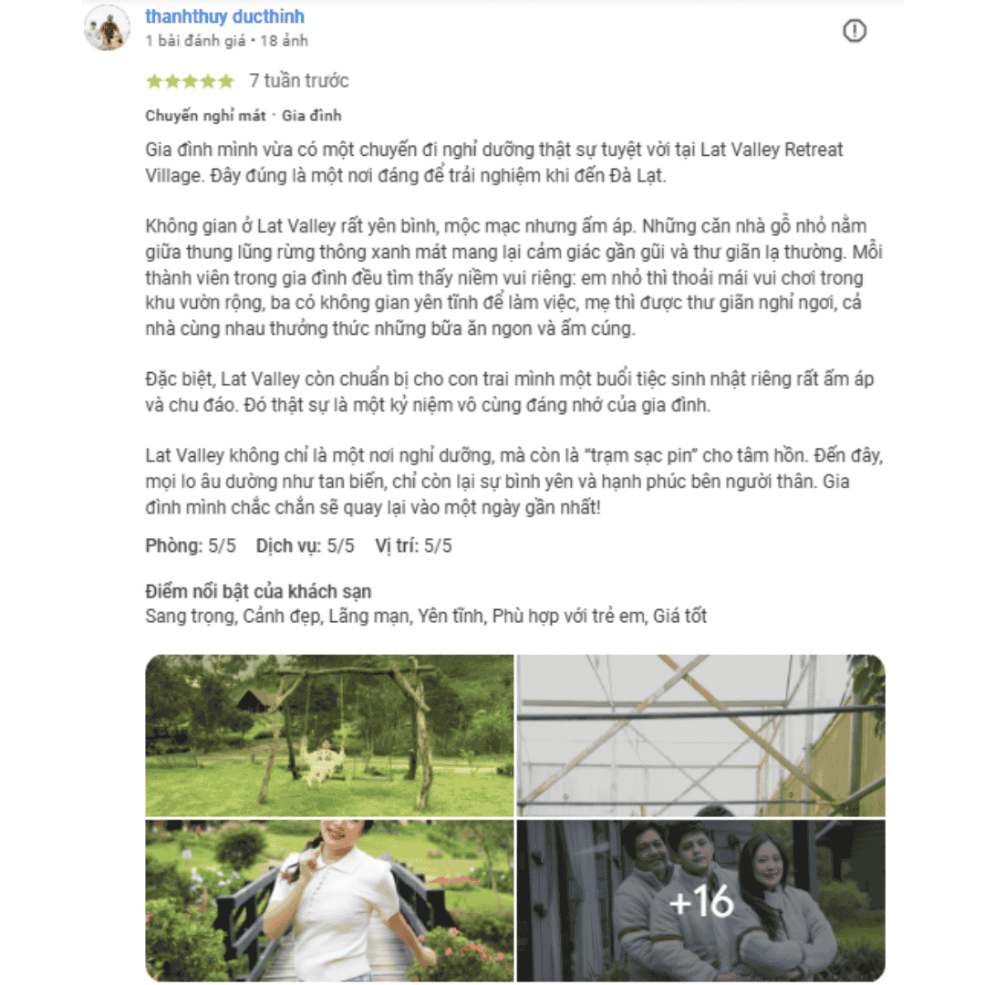Click the 'Điểm nổi bật của khách sạn' heading

click(x=258, y=592)
